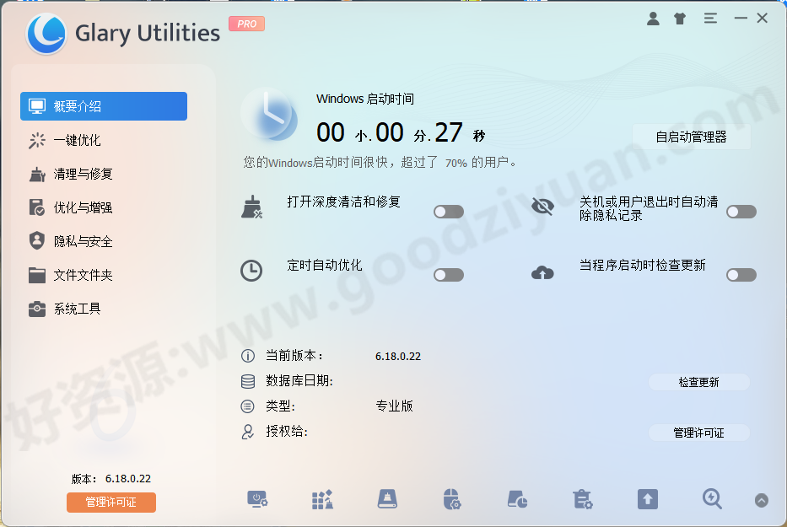Select the 一键优化 sidebar icon
The height and width of the screenshot is (527, 787).
pos(37,140)
